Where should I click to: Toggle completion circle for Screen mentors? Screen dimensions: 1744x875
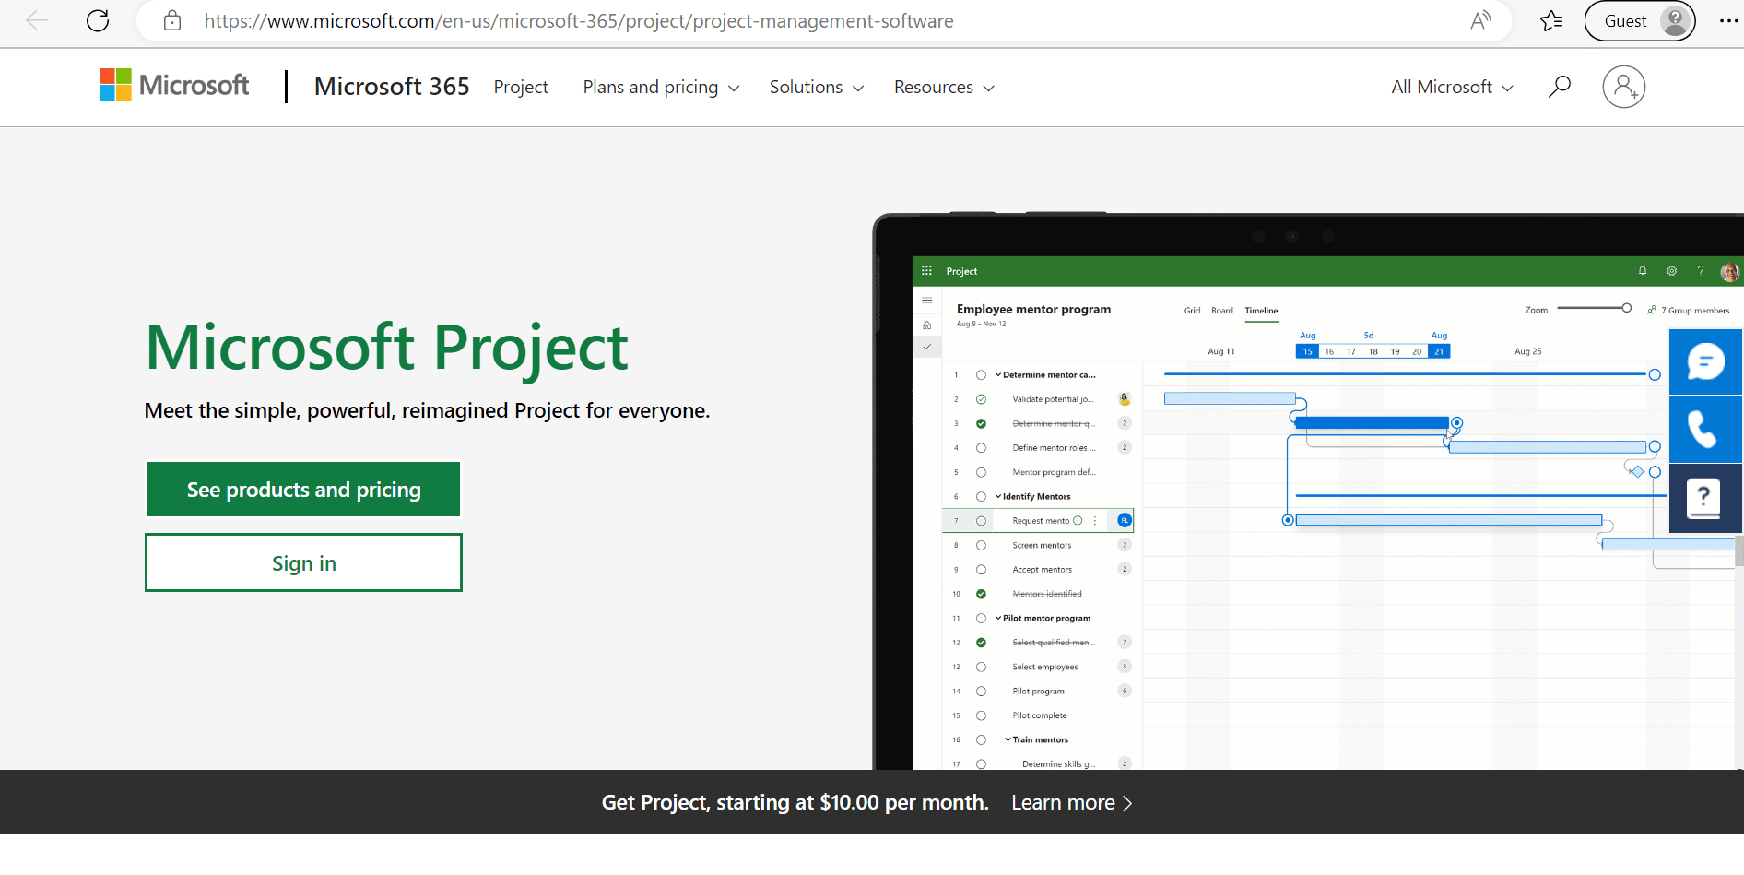click(x=982, y=546)
